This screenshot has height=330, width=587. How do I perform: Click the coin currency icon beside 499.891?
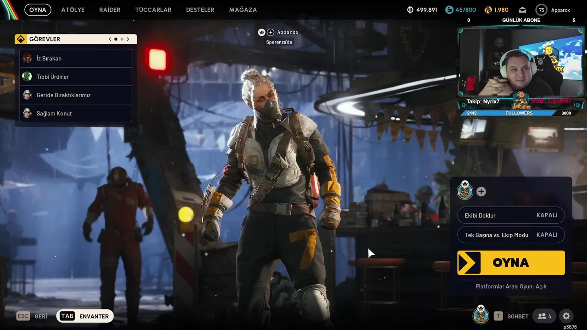410,10
